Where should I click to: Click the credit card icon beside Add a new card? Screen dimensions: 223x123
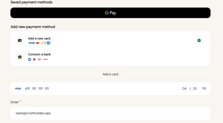20,40
